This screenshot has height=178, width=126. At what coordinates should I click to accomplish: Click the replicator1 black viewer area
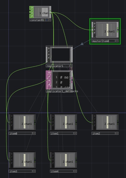tap(61, 55)
